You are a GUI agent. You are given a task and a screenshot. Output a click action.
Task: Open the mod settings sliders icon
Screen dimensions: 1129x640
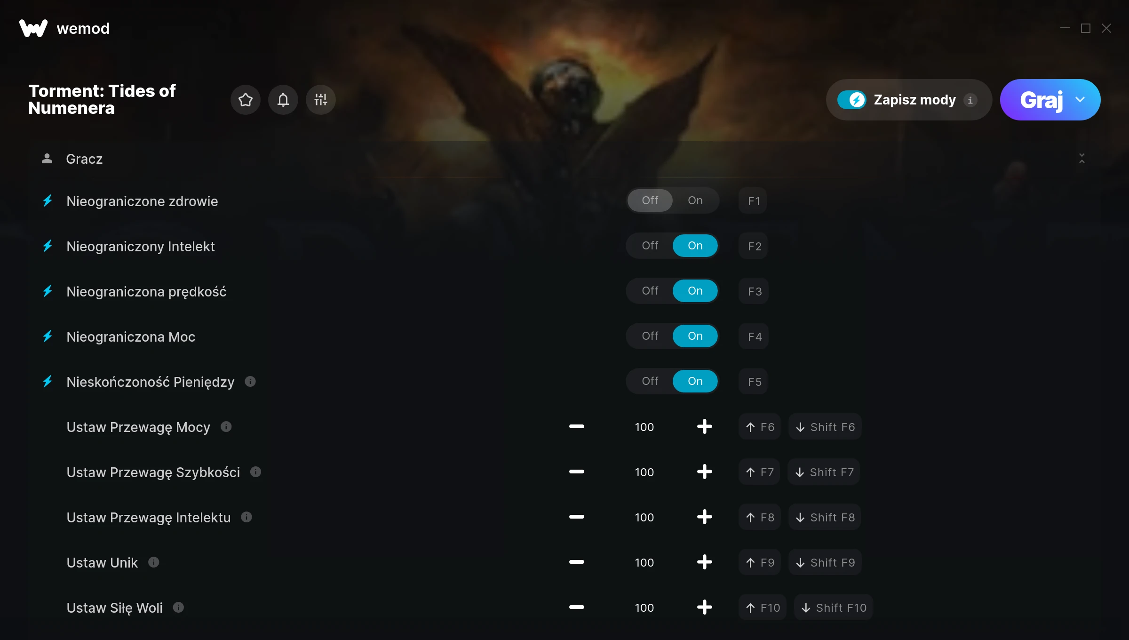[x=320, y=100]
